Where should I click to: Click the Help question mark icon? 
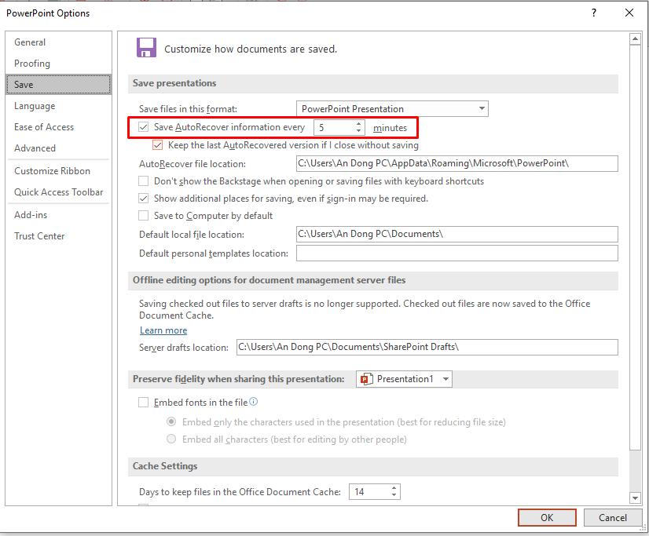pyautogui.click(x=594, y=13)
